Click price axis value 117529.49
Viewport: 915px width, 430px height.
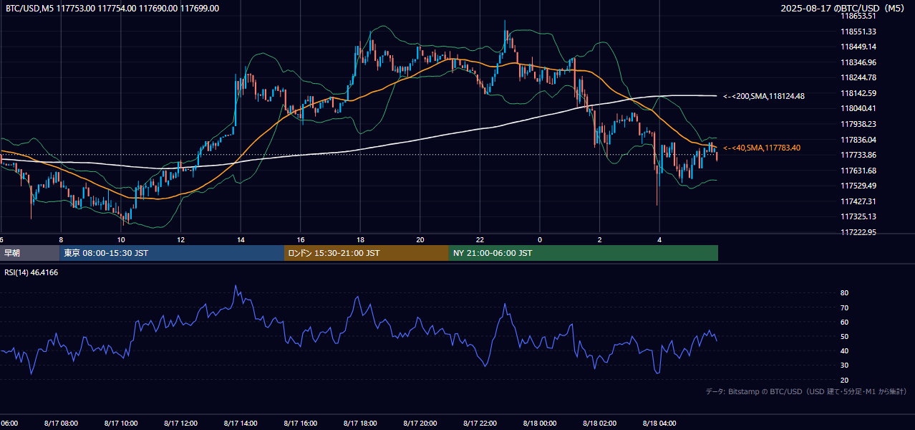(858, 186)
